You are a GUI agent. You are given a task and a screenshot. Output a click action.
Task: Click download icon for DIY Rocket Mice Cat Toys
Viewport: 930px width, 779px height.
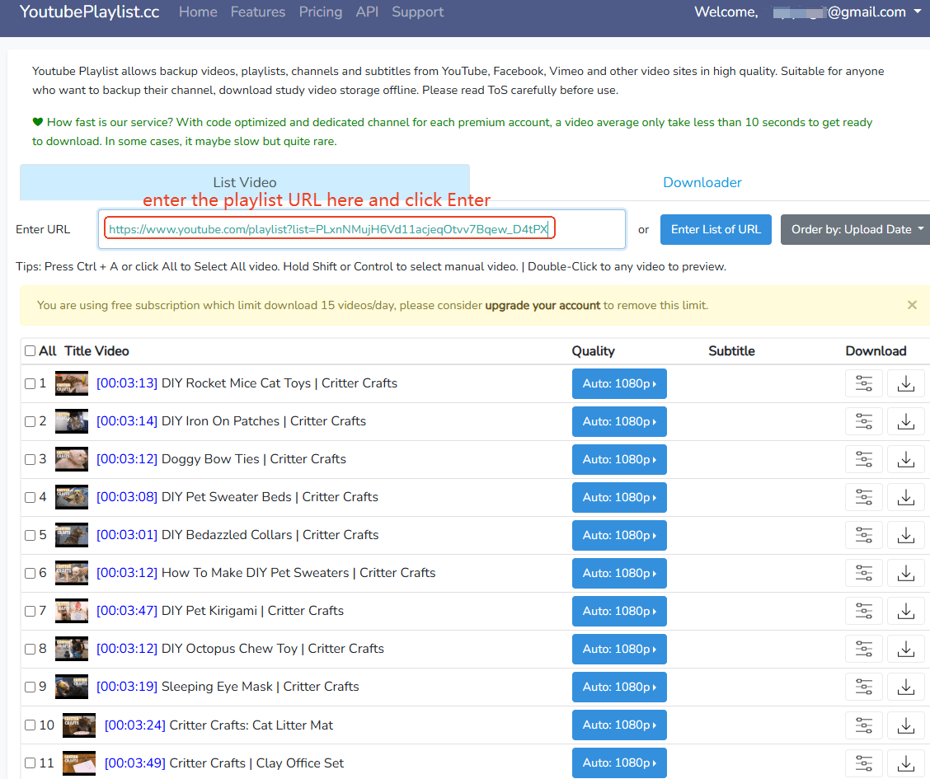click(905, 383)
